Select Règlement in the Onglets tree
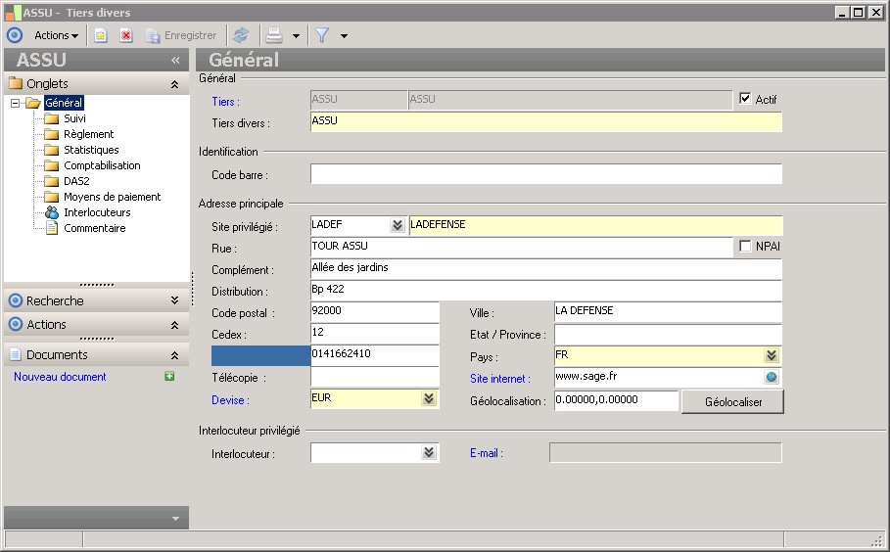The width and height of the screenshot is (890, 552). [x=88, y=134]
